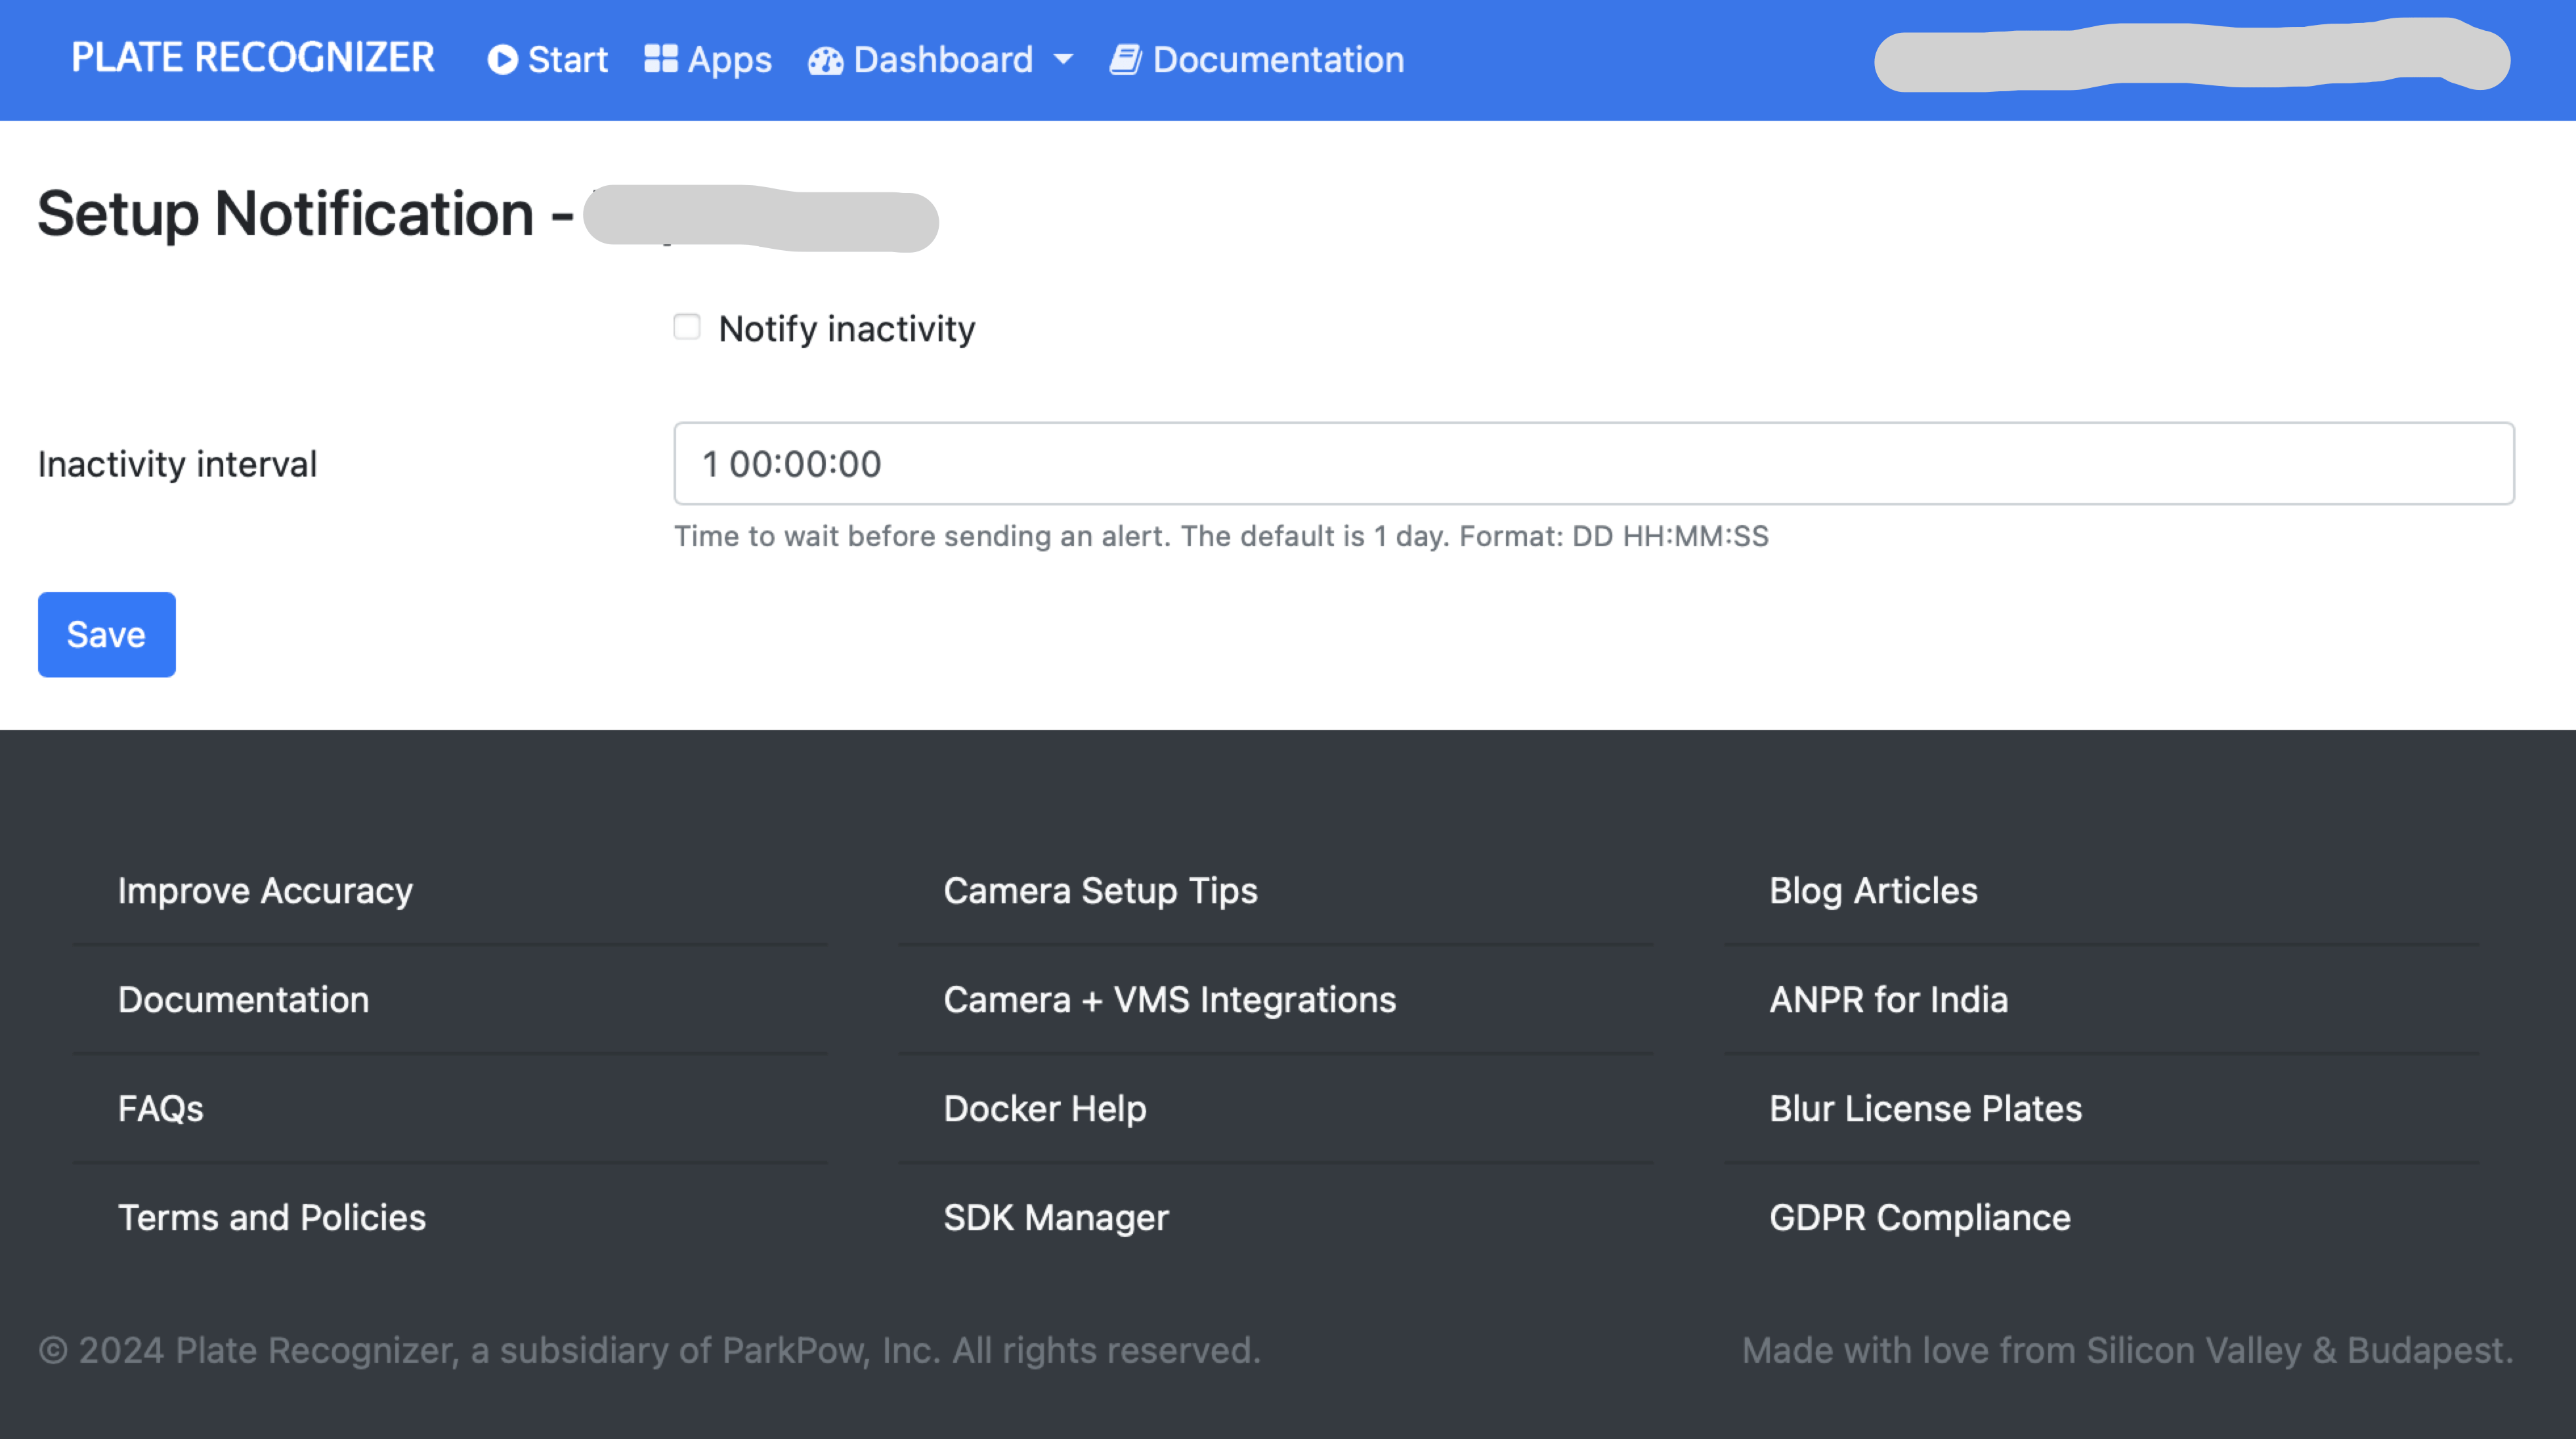Open the Docker Help link
The height and width of the screenshot is (1439, 2576).
1044,1109
